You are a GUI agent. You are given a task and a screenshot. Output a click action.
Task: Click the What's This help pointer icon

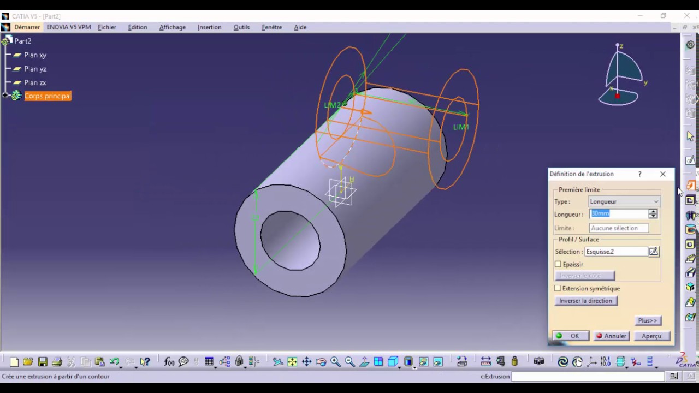pyautogui.click(x=145, y=361)
